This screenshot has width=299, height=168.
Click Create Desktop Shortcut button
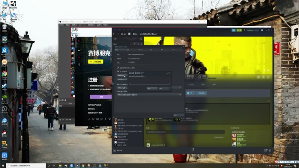click(x=122, y=79)
